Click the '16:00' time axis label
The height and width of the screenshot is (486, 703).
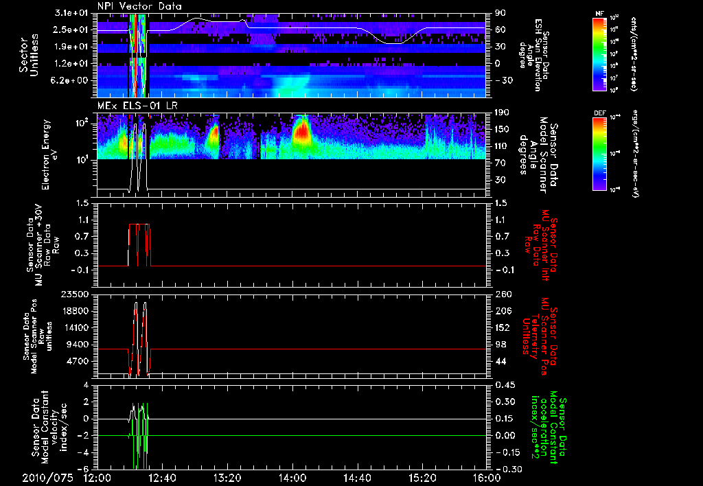[487, 478]
